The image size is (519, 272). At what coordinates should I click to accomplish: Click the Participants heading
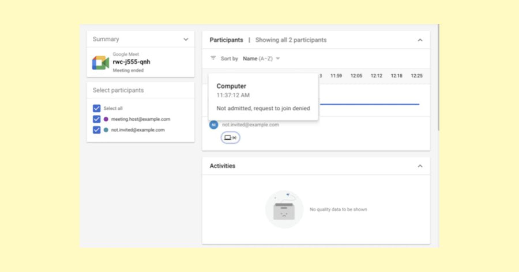pos(227,40)
